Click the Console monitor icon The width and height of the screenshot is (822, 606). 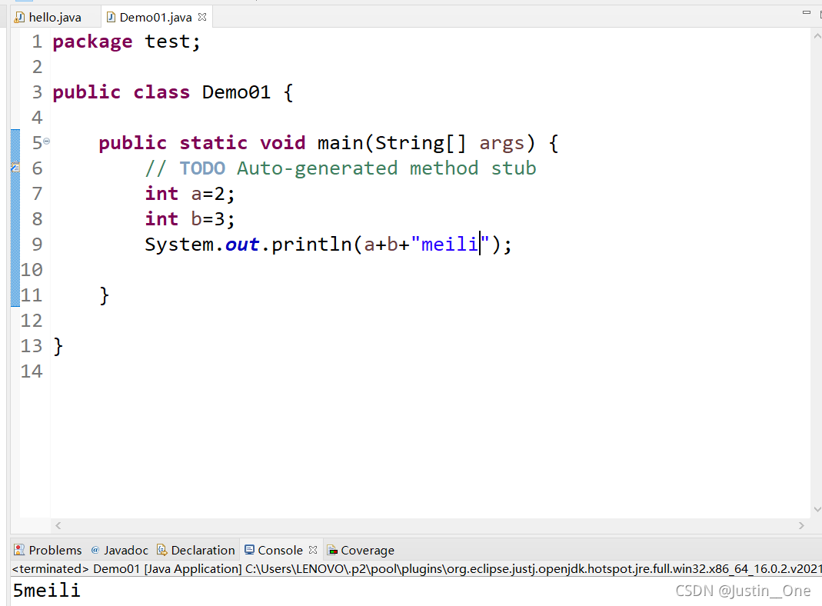[x=250, y=550]
